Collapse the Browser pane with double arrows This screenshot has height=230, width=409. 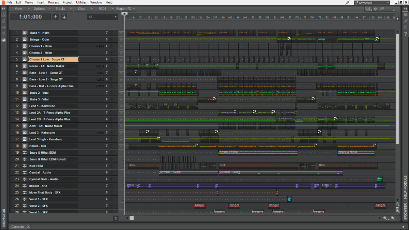[x=406, y=9]
